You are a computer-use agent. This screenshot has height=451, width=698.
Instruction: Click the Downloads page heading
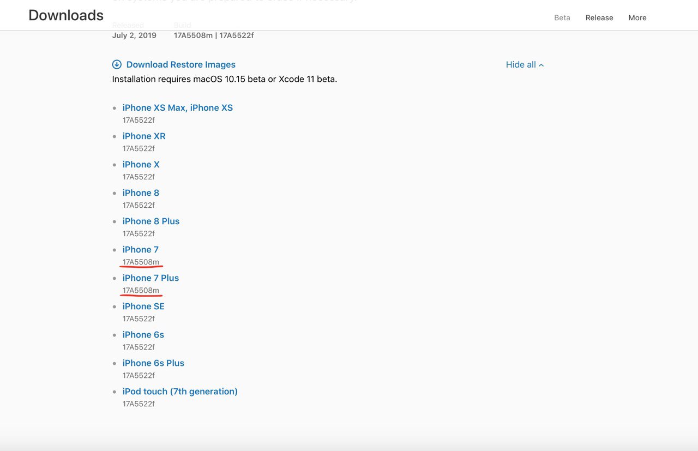(66, 15)
